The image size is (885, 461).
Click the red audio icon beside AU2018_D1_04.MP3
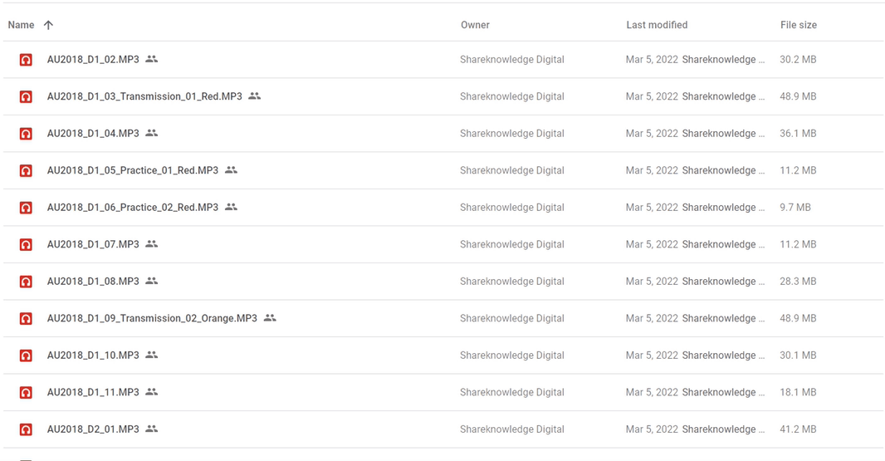click(x=26, y=134)
